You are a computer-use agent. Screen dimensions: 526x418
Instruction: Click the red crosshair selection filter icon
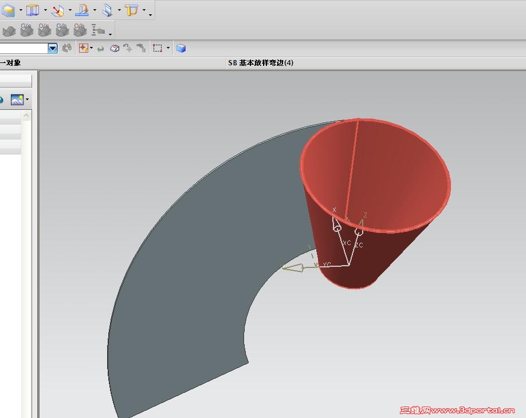[83, 48]
